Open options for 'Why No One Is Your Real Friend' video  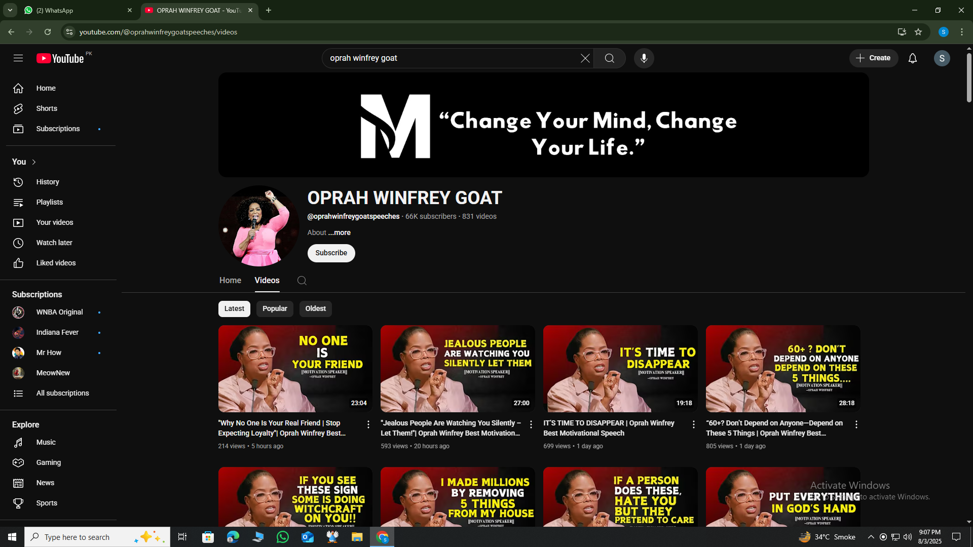point(368,424)
